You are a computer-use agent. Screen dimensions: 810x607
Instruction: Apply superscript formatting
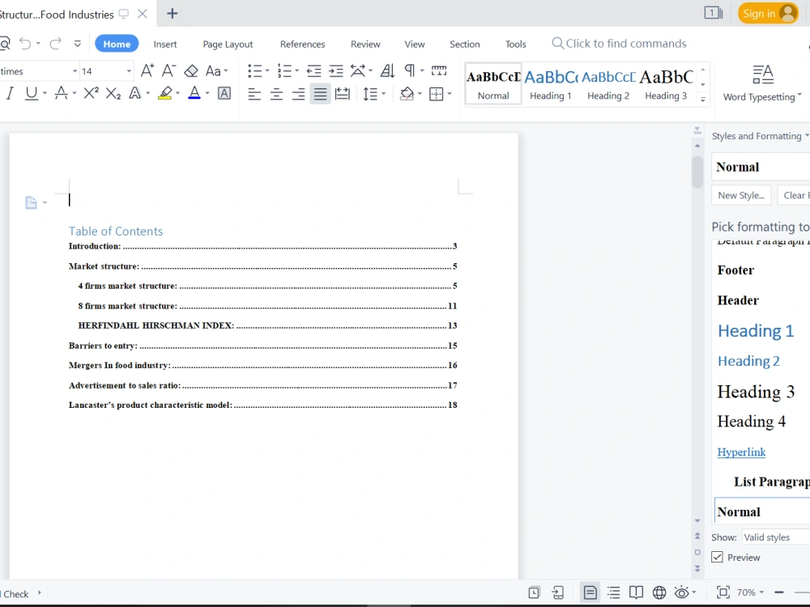point(91,93)
